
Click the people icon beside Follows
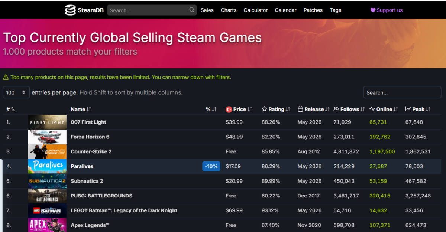pyautogui.click(x=336, y=109)
